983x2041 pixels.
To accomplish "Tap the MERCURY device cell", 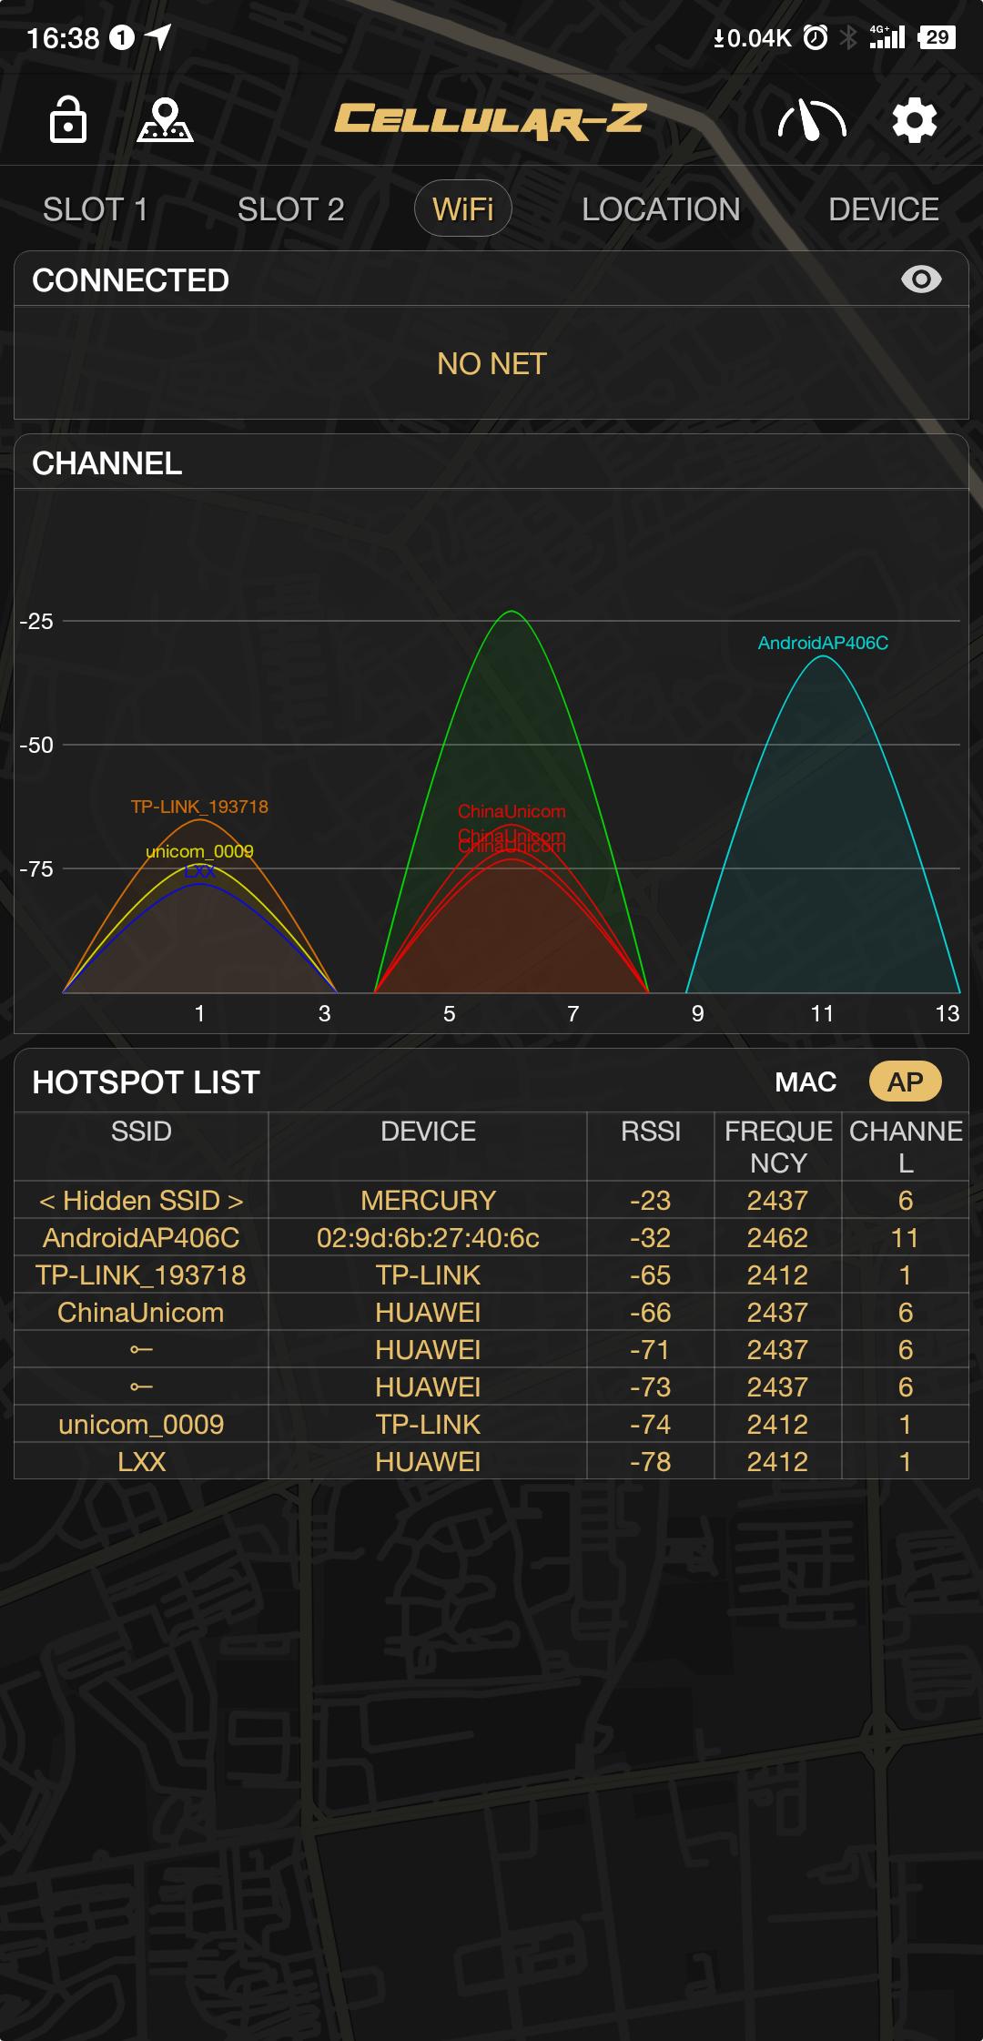I will (x=428, y=1201).
